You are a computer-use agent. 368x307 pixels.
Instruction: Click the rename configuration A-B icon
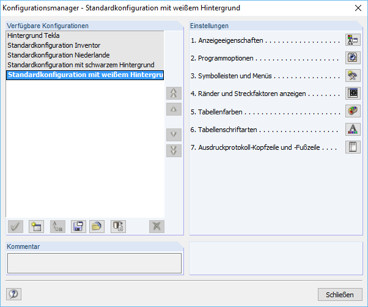57,226
